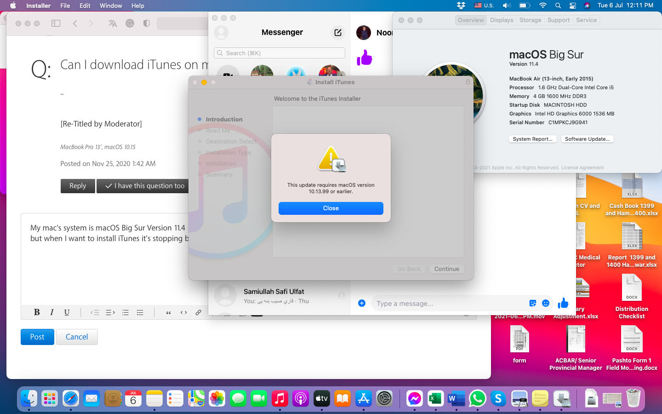Image resolution: width=662 pixels, height=414 pixels.
Task: Open the Samiullah Safi Ulfat conversation
Action: point(280,296)
